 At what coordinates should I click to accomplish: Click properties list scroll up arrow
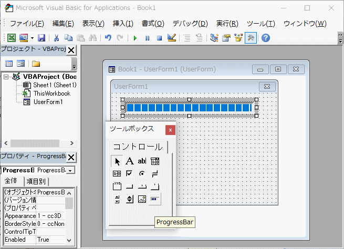point(69,193)
